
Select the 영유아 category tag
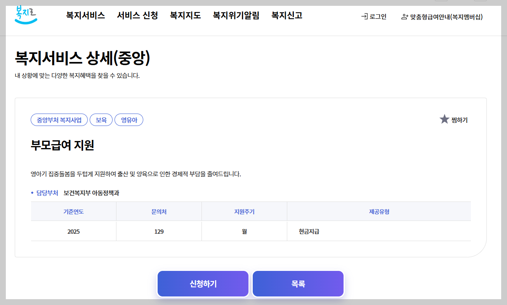click(129, 120)
